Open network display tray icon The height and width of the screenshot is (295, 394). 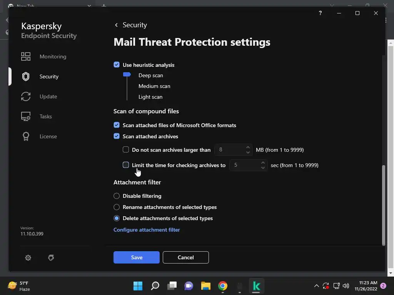pos(336,286)
